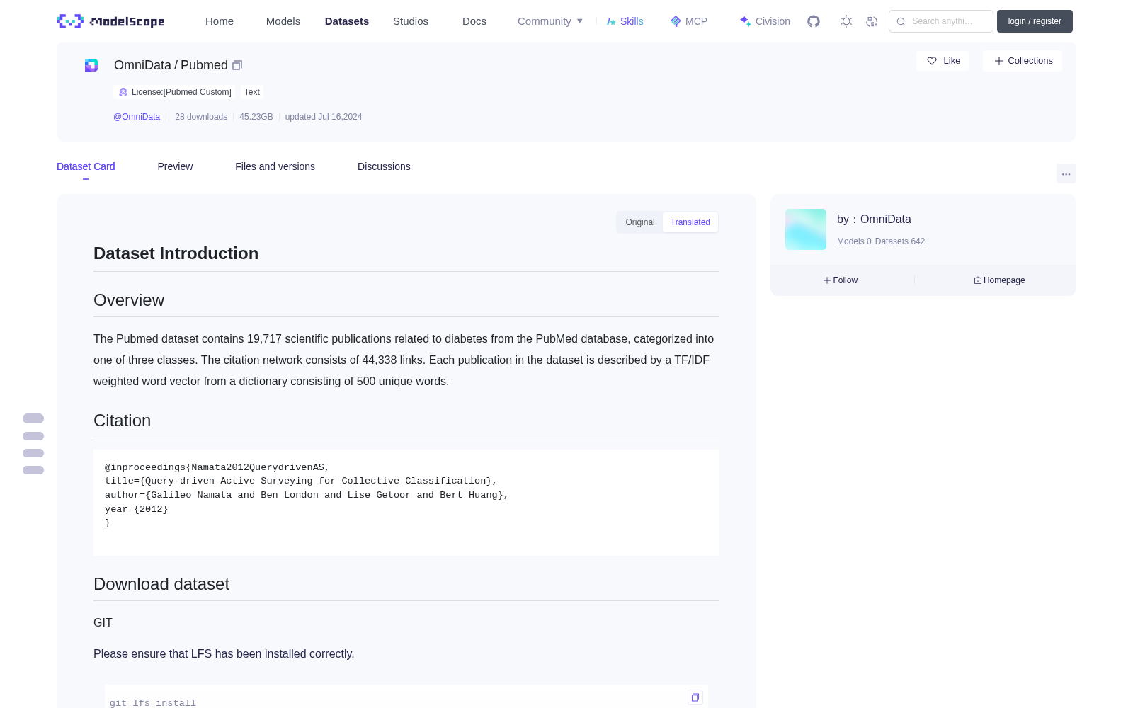The width and height of the screenshot is (1133, 708).
Task: Switch card to Translated language
Action: coord(690,222)
